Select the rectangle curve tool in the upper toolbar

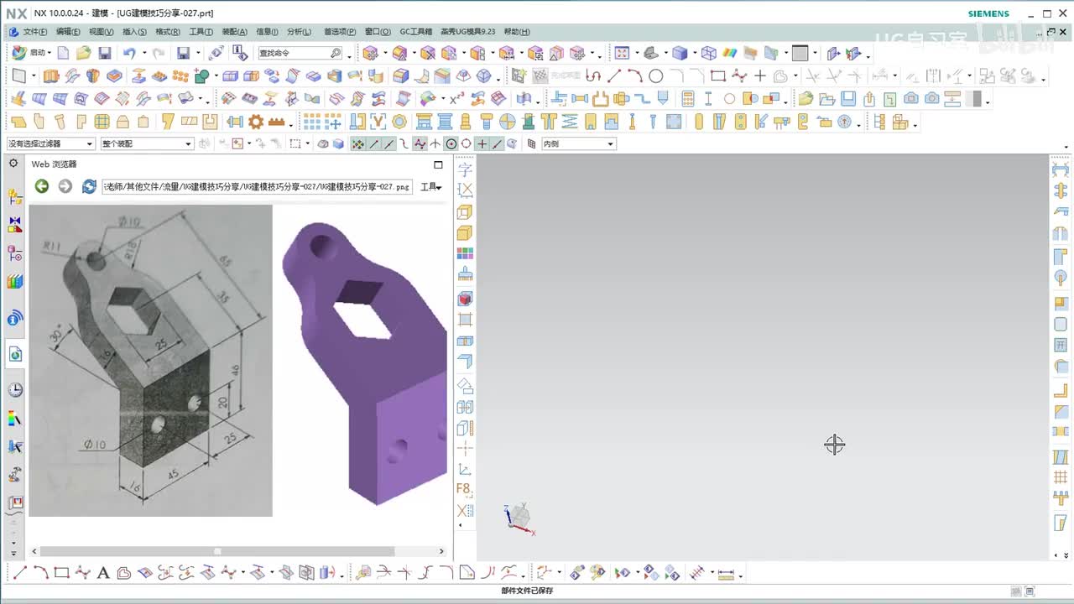tap(717, 75)
